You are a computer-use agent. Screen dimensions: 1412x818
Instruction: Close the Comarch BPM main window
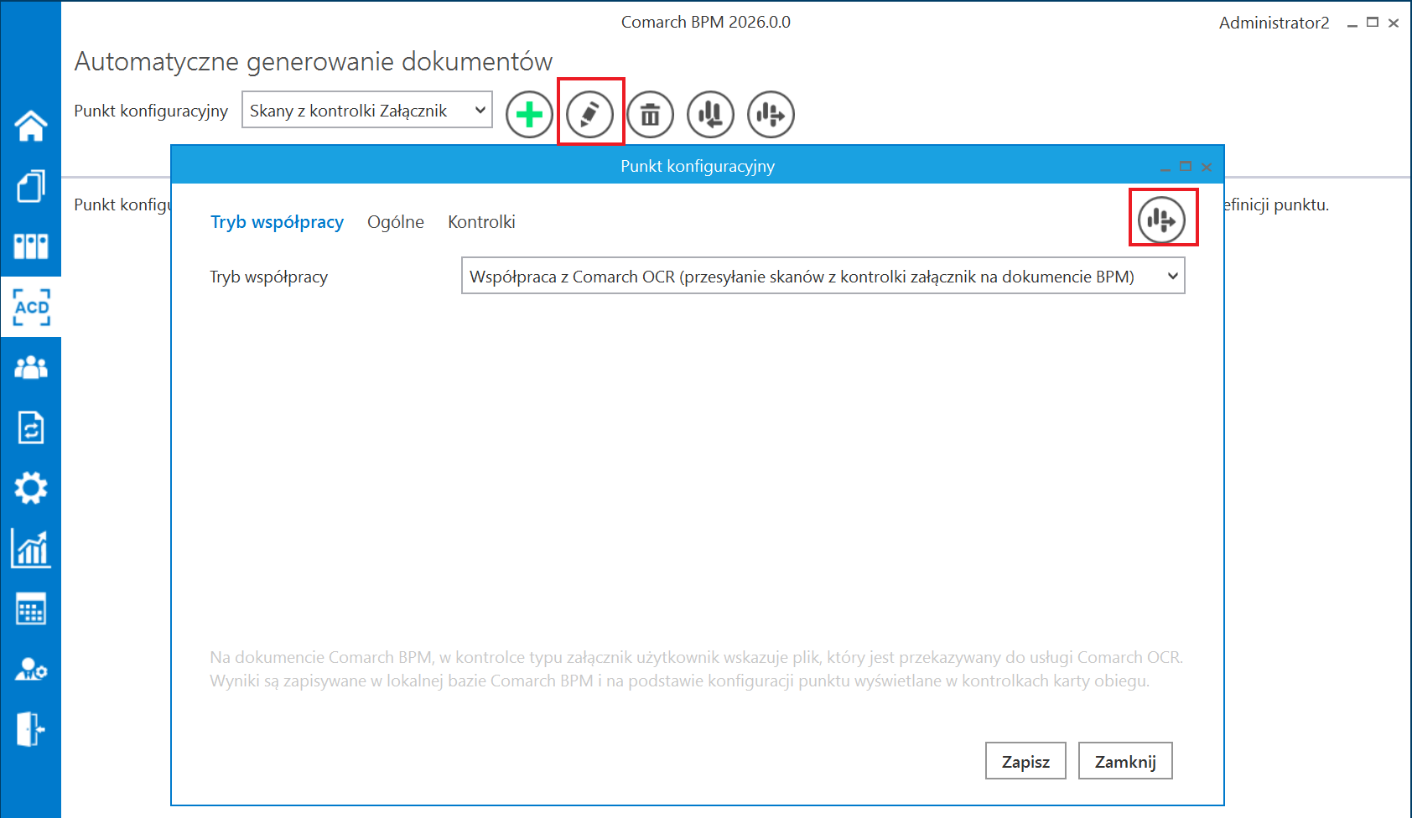click(1394, 23)
